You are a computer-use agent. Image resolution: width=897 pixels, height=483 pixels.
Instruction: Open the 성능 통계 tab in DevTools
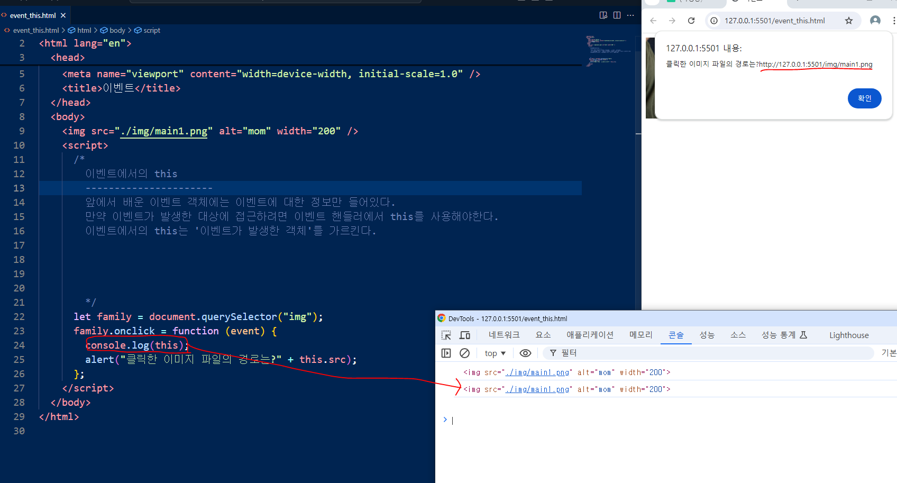[784, 335]
